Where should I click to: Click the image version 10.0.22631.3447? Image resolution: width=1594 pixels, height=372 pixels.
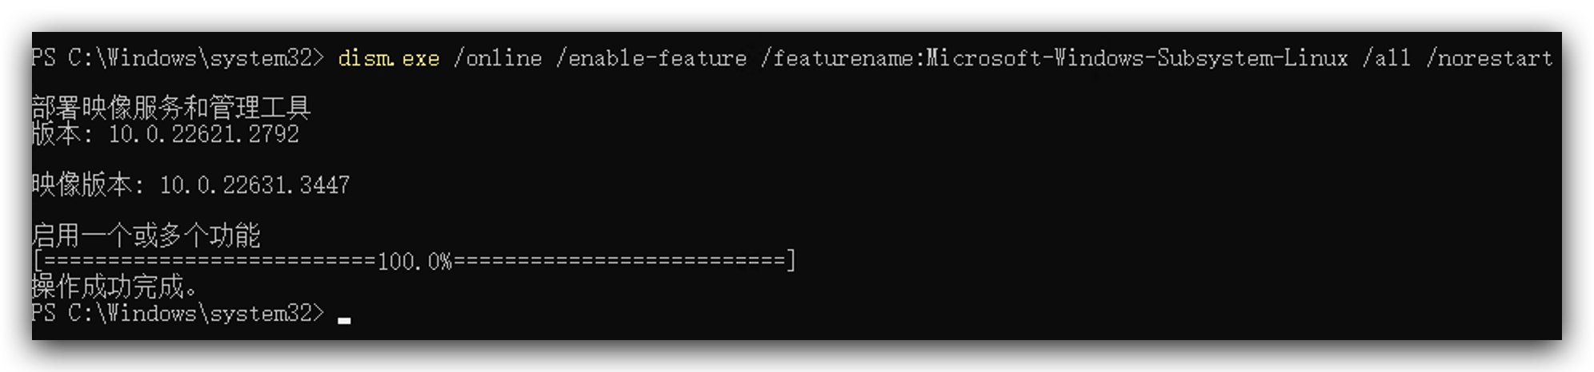click(x=255, y=185)
